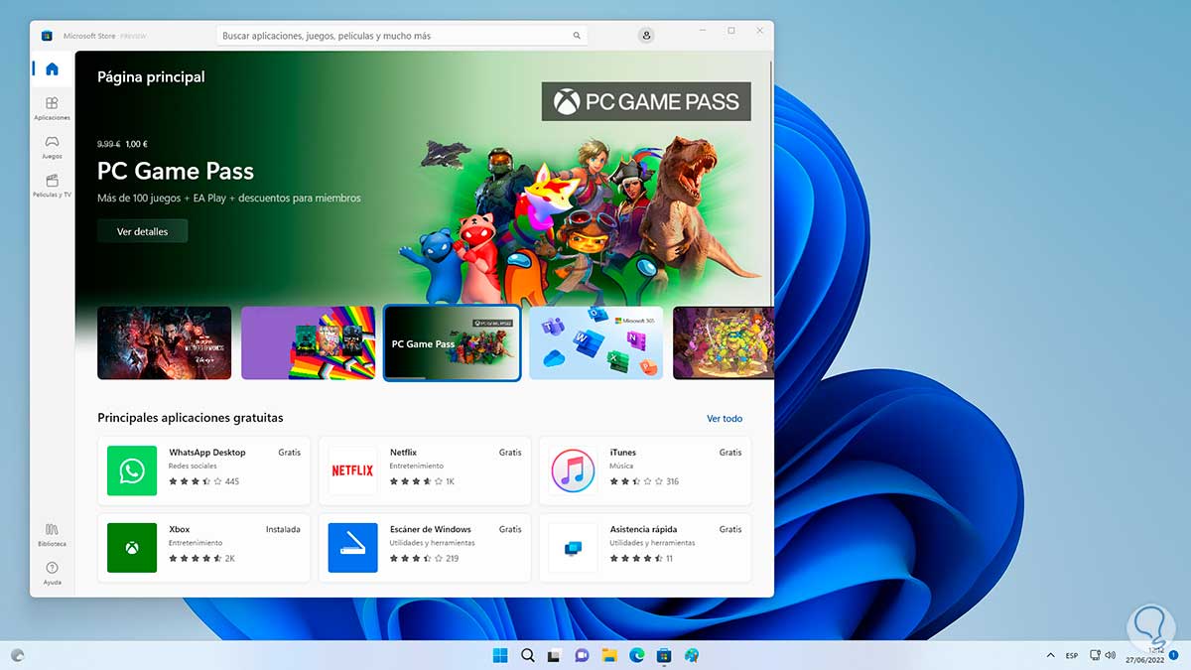
Task: Click Gratis label on Netflix card
Action: click(510, 453)
